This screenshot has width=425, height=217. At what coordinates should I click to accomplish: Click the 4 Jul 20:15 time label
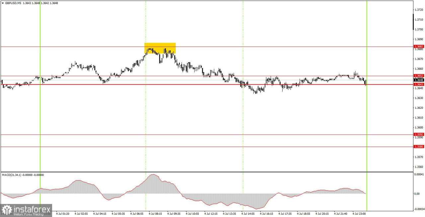tap(323, 214)
